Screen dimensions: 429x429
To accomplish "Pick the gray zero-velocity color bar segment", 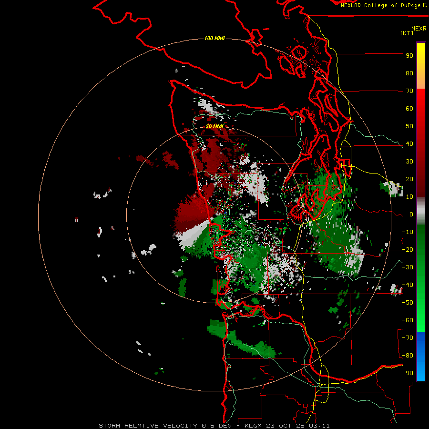I will [421, 211].
